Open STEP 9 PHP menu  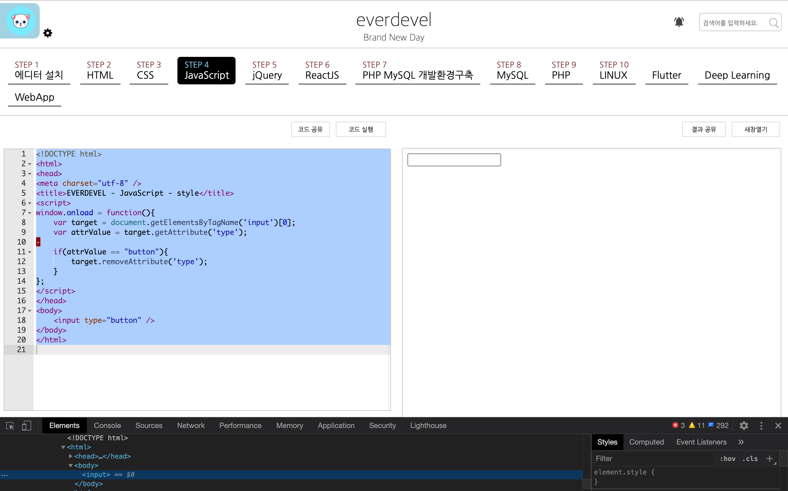pyautogui.click(x=564, y=70)
